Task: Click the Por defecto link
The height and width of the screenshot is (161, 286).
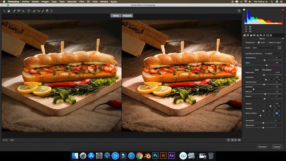Action: (x=267, y=70)
